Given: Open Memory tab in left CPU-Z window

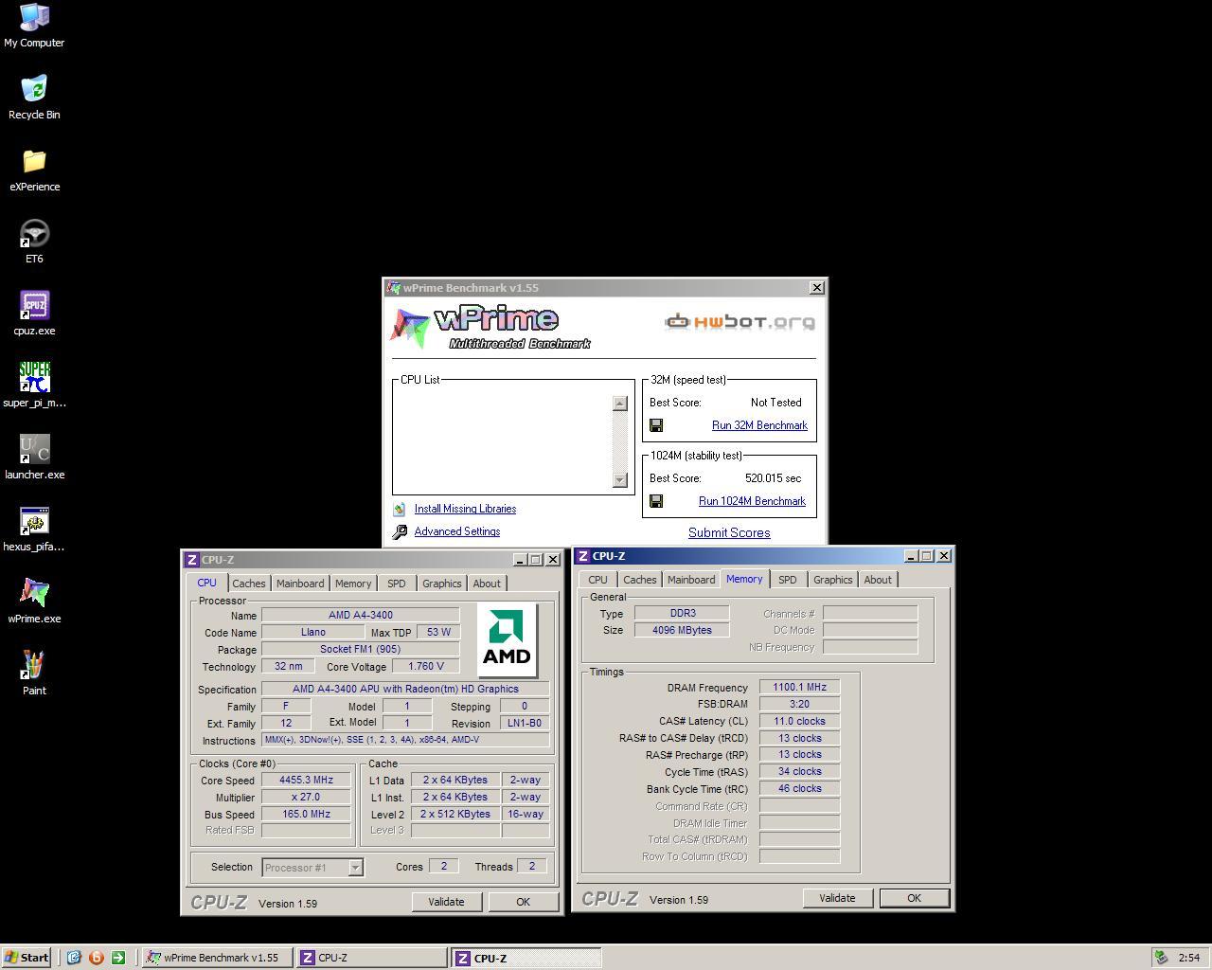Looking at the screenshot, I should 353,584.
